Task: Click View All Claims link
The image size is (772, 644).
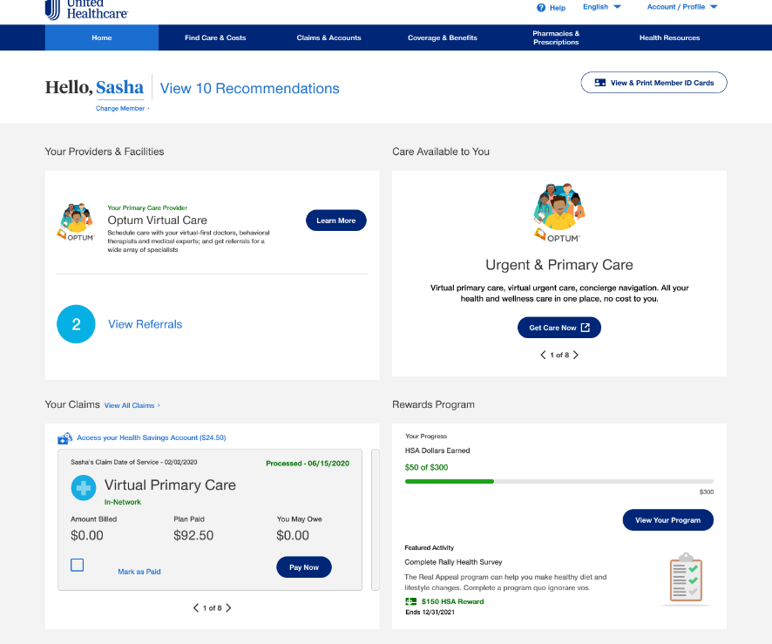Action: pyautogui.click(x=130, y=406)
